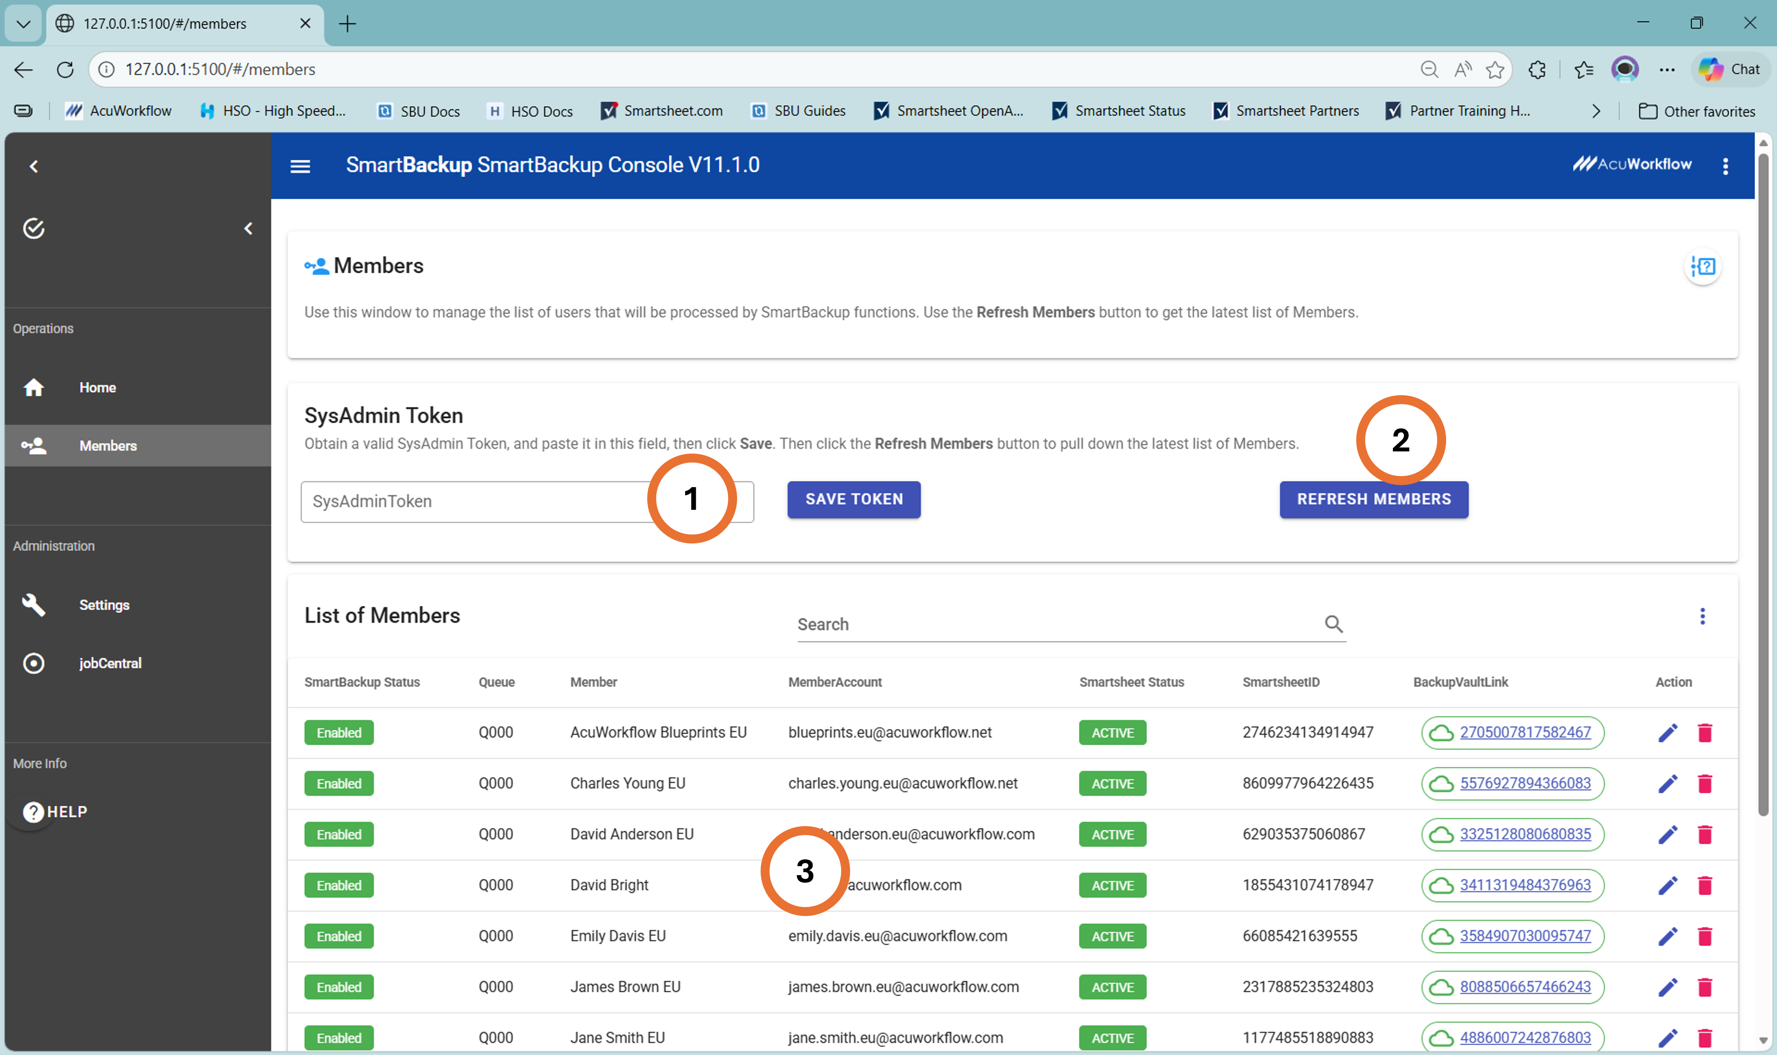
Task: Click the hamburger menu icon in header
Action: click(x=300, y=166)
